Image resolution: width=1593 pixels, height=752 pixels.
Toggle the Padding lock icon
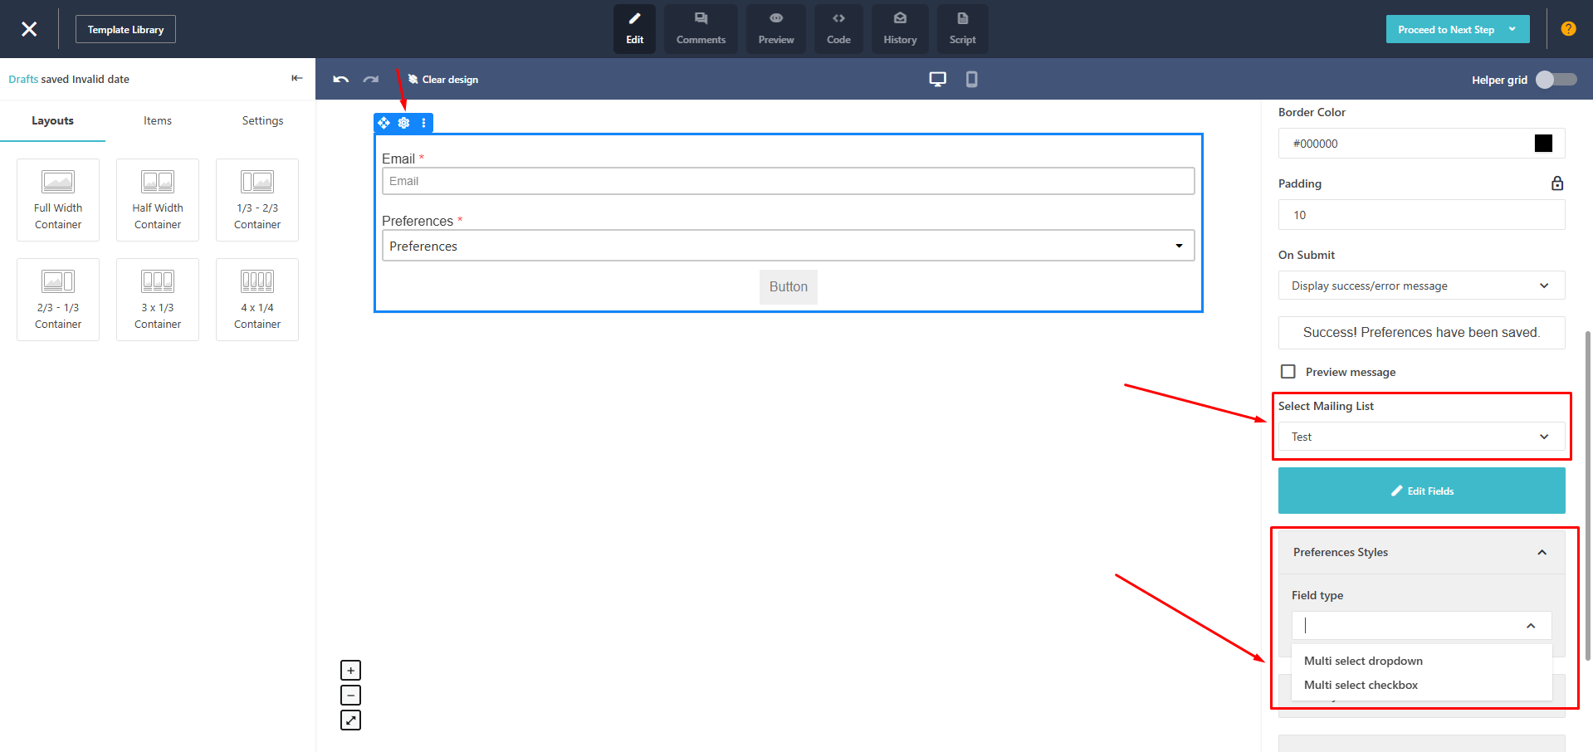(1557, 183)
